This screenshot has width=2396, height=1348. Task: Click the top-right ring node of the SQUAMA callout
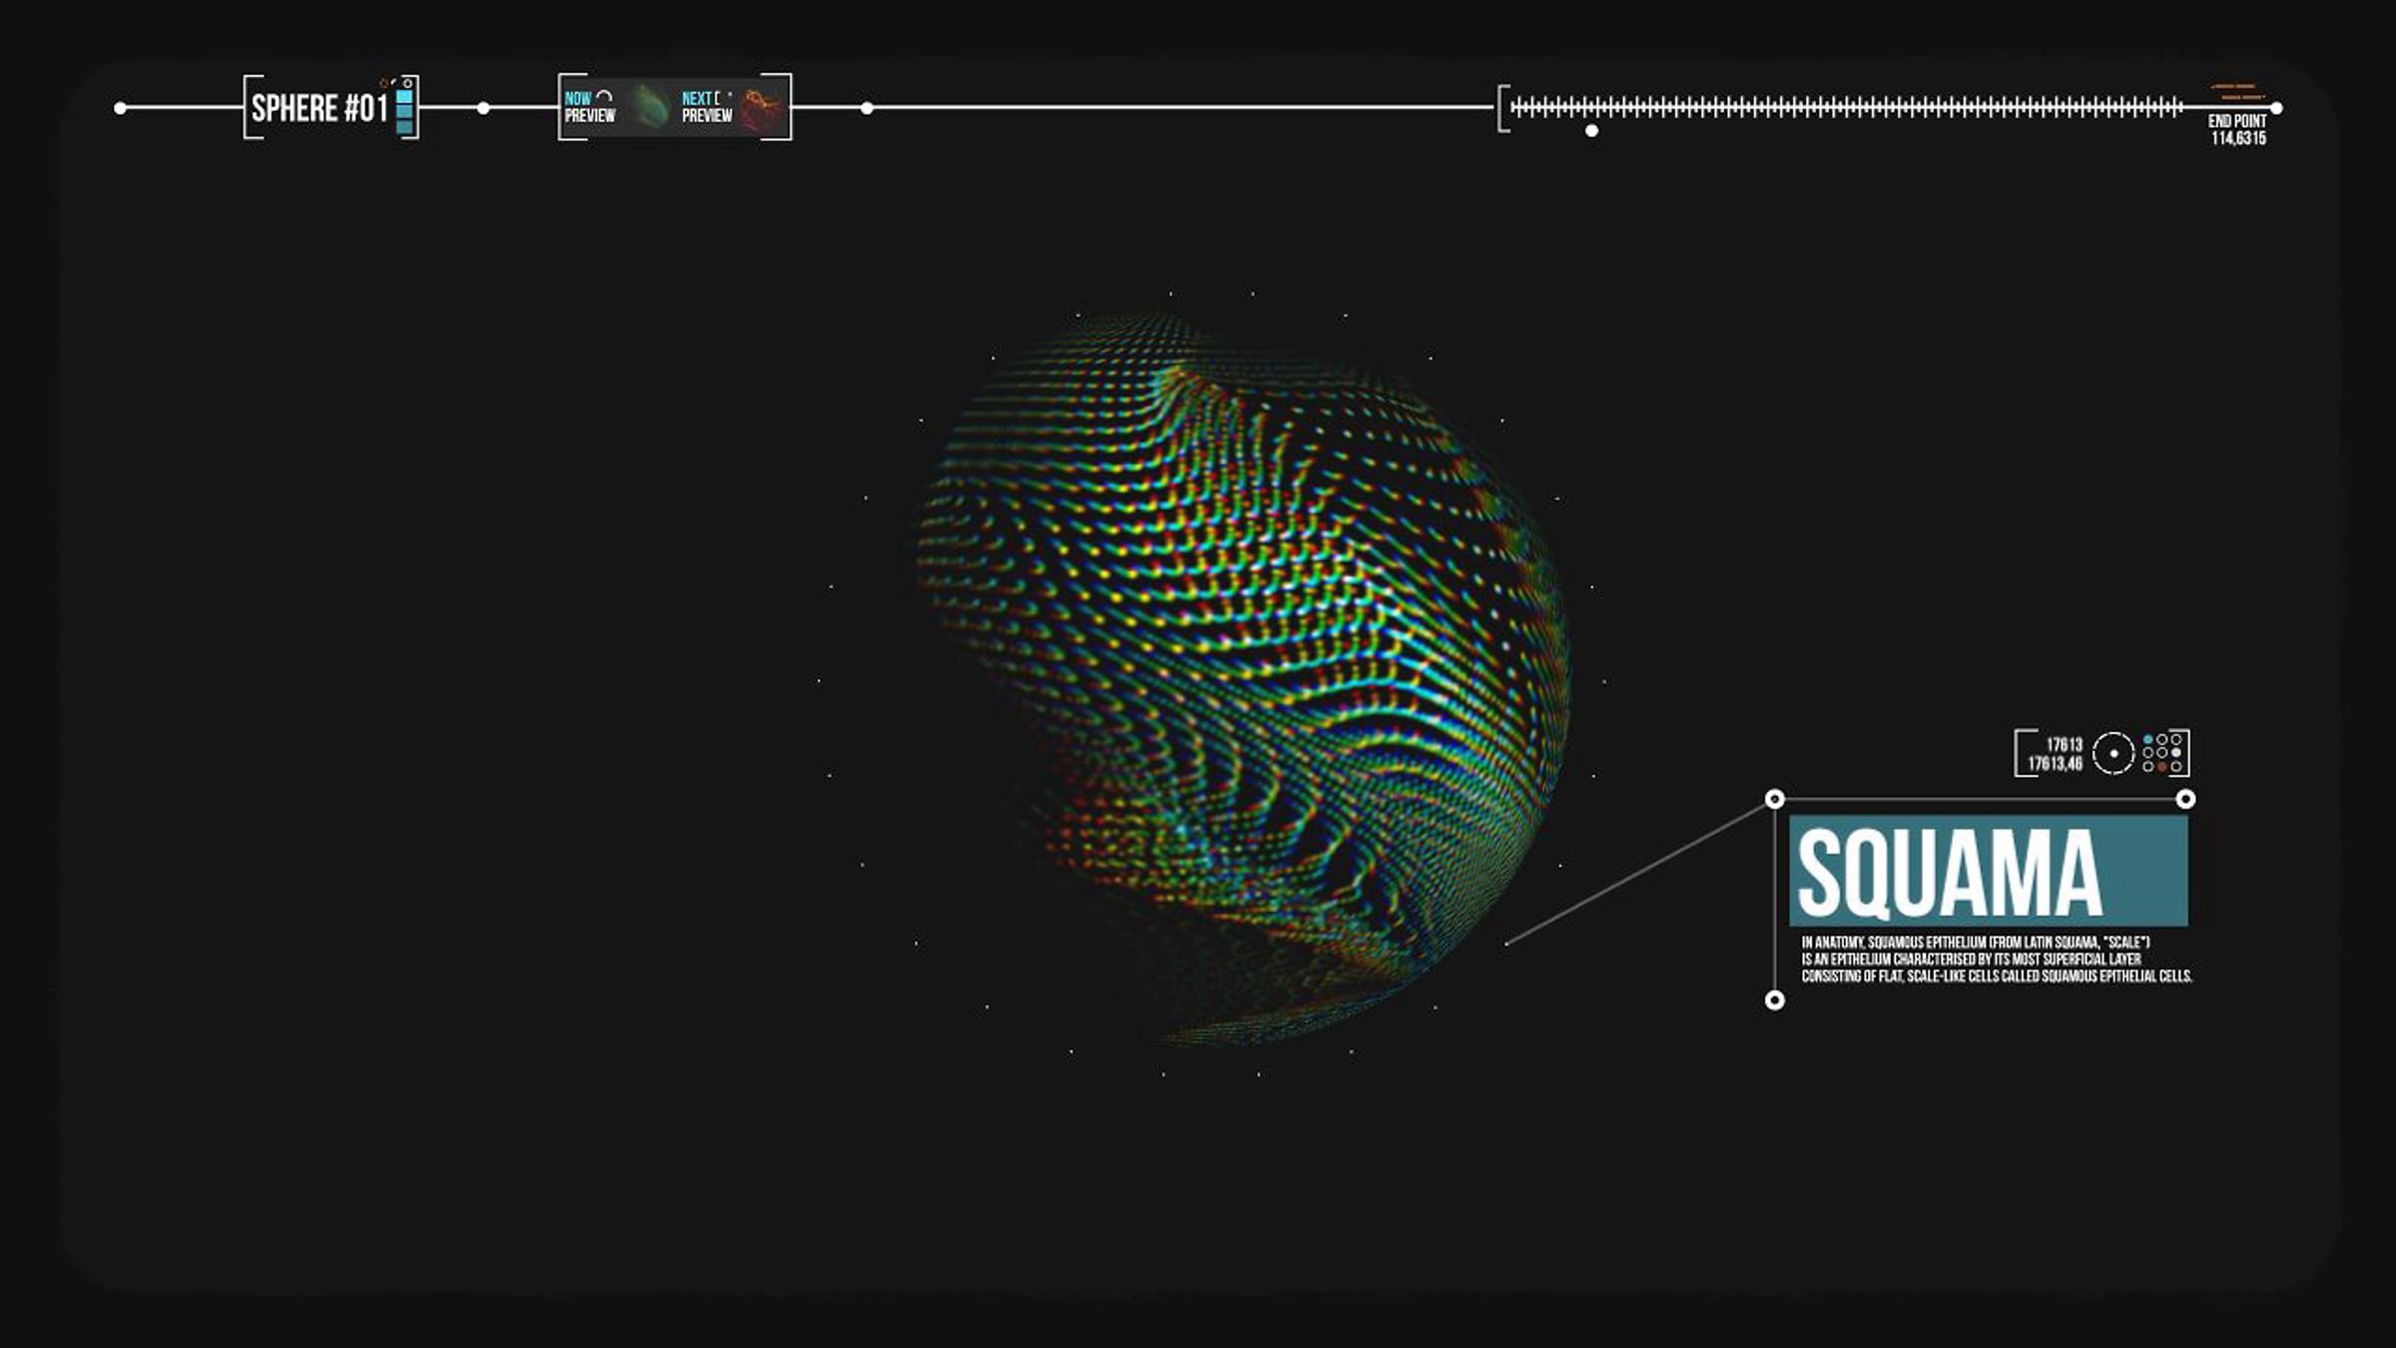pos(2185,799)
